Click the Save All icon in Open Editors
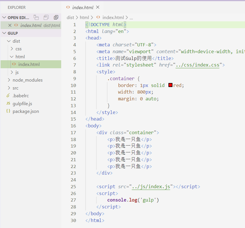Screen dimensions: 245x228 coord(46,17)
